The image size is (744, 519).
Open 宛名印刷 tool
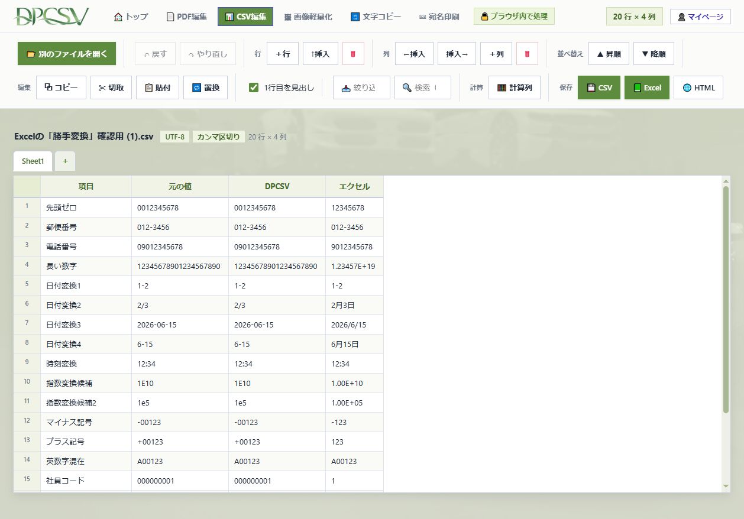click(439, 17)
